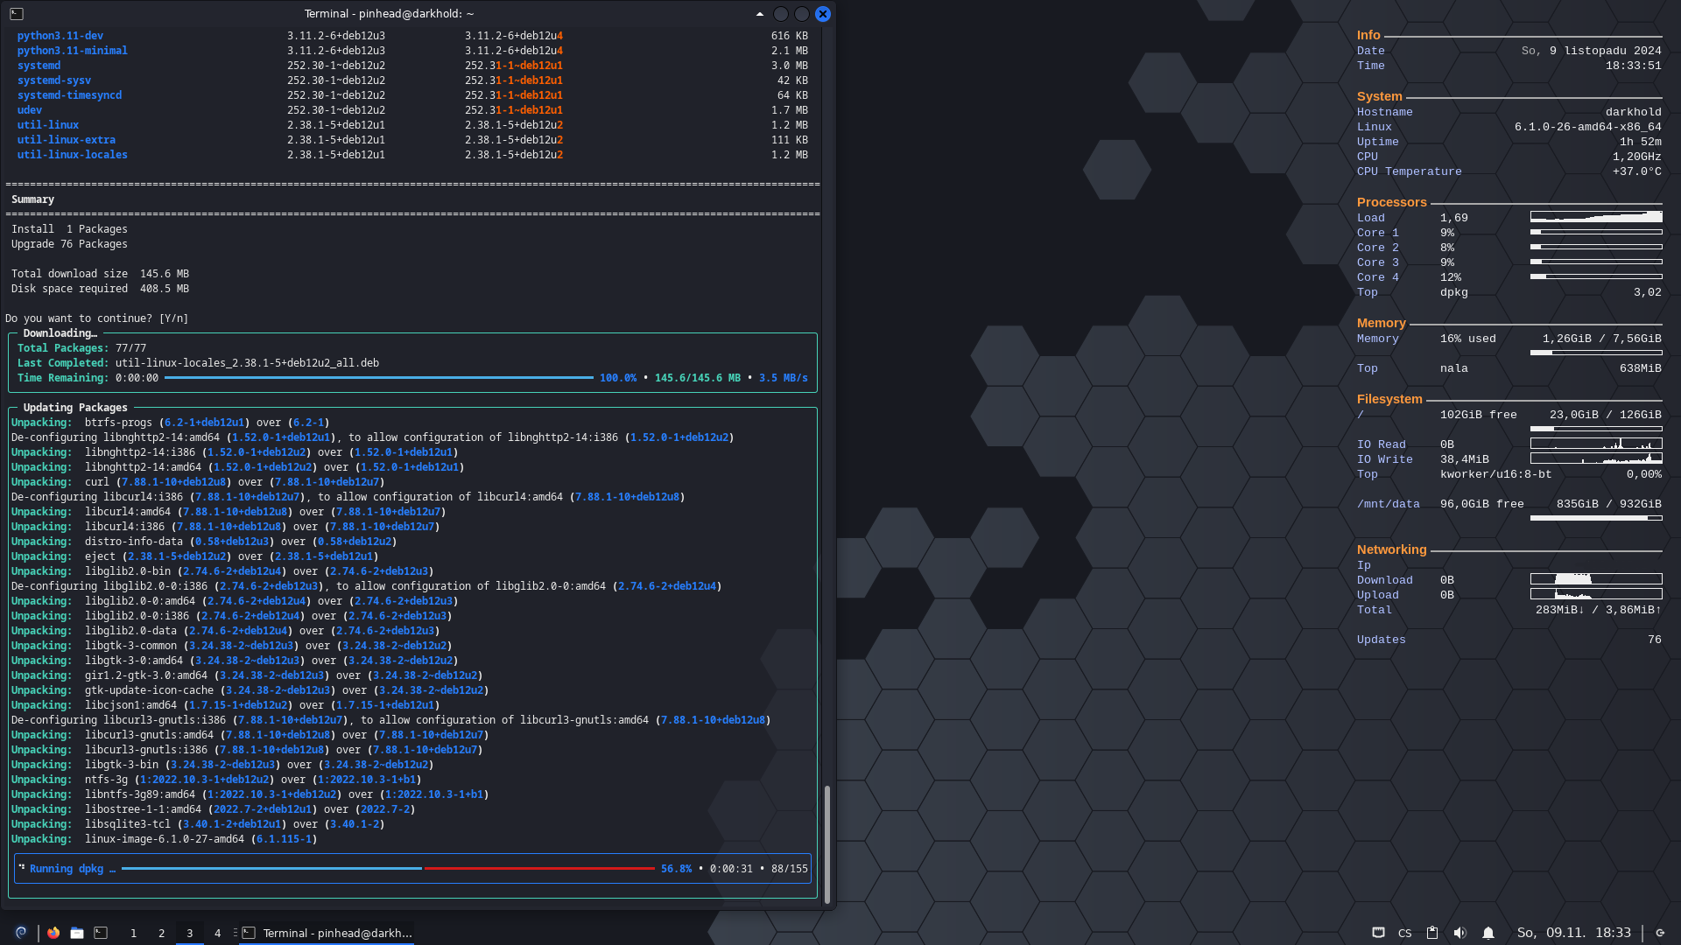Switch to workspace 4

(x=217, y=933)
